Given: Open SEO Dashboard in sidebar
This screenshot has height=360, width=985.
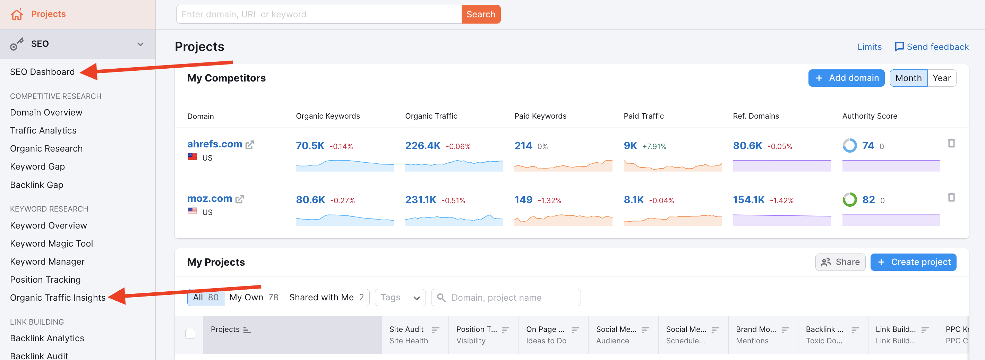Looking at the screenshot, I should (x=42, y=72).
